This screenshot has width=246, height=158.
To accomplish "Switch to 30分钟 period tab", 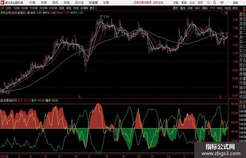I will (x=43, y=8).
